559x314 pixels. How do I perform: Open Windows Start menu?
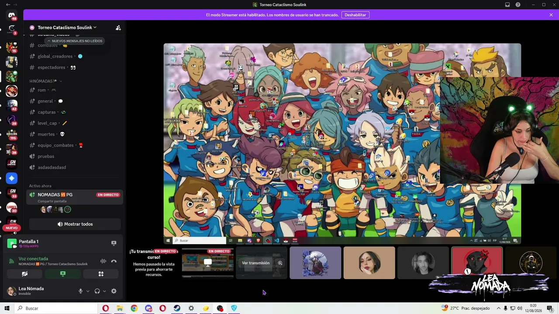[x=7, y=308]
